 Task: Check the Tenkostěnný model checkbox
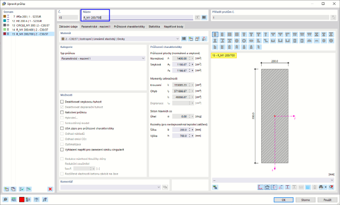coord(62,123)
